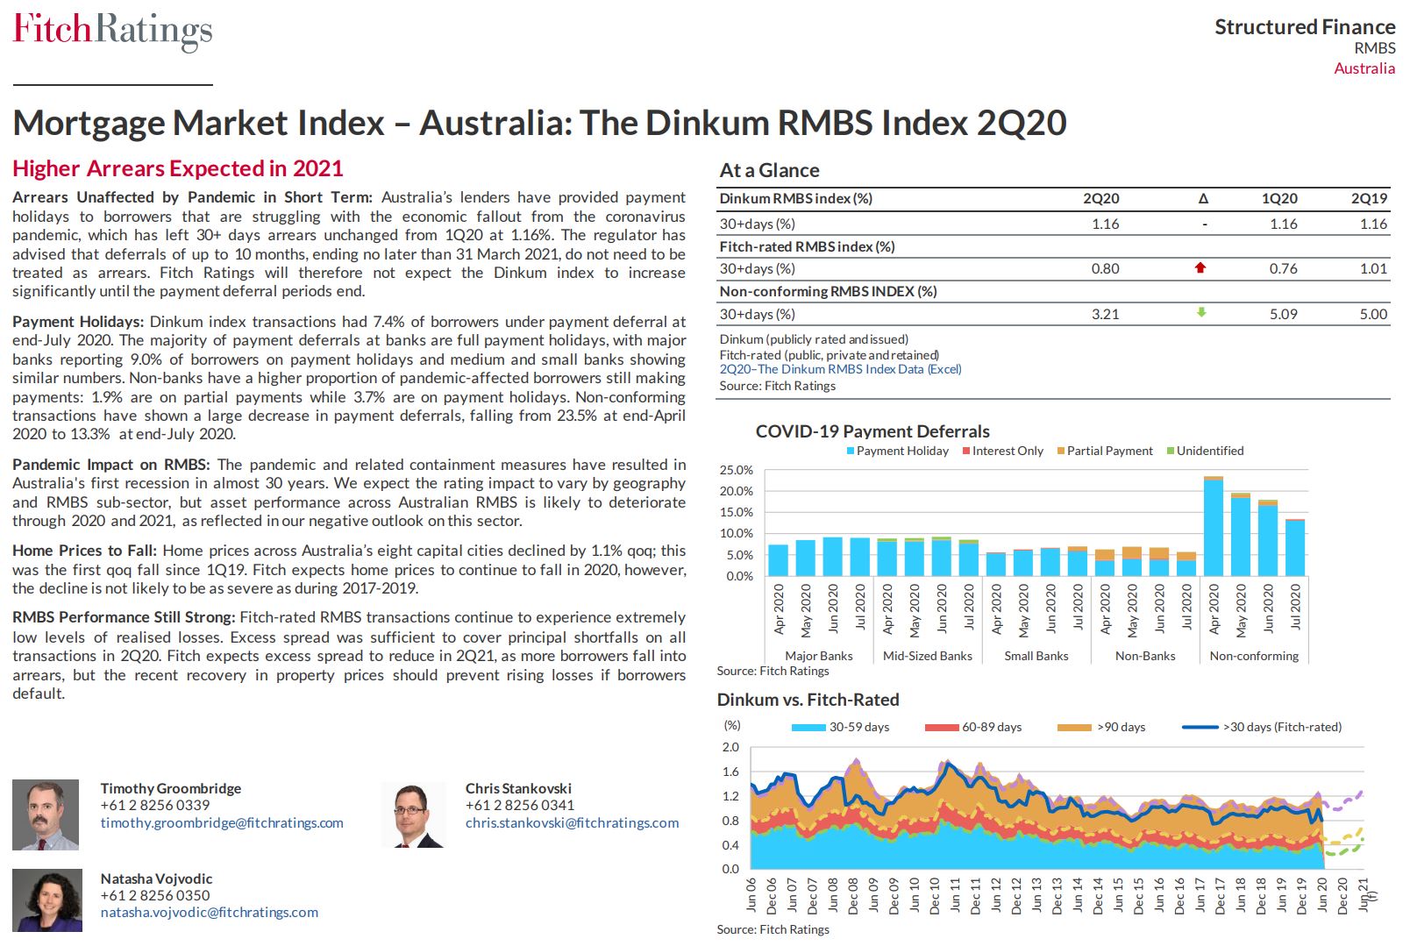Click the 'Non-conforming' chart category label
This screenshot has width=1410, height=946.
click(1254, 656)
